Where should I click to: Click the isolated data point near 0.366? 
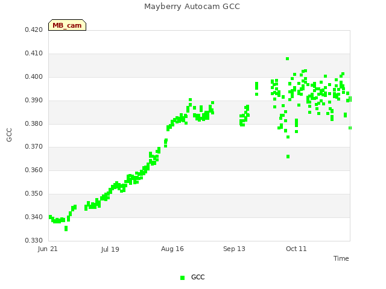[288, 157]
